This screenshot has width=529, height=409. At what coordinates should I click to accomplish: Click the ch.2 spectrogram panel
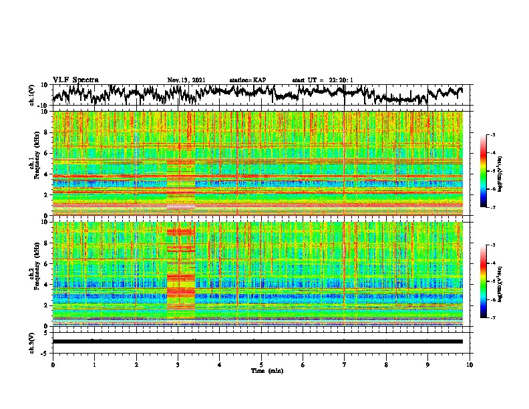click(x=258, y=274)
